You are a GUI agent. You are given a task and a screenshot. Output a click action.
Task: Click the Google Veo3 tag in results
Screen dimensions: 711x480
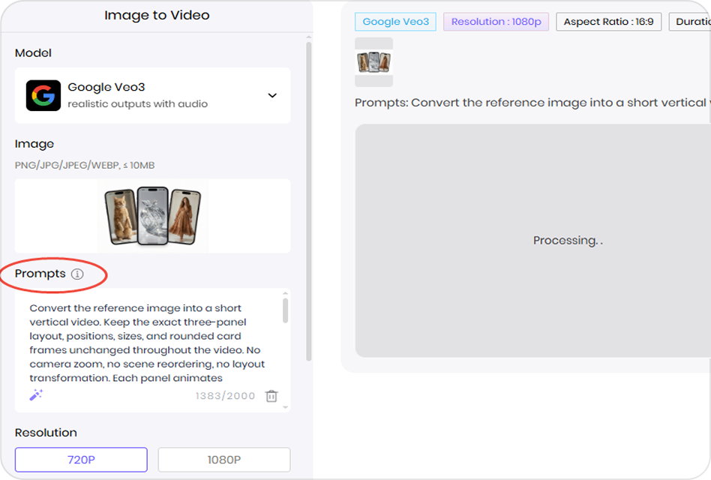(x=395, y=22)
